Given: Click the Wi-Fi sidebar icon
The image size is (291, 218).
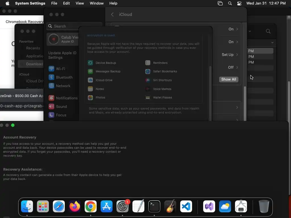Looking at the screenshot, I should point(51,69).
